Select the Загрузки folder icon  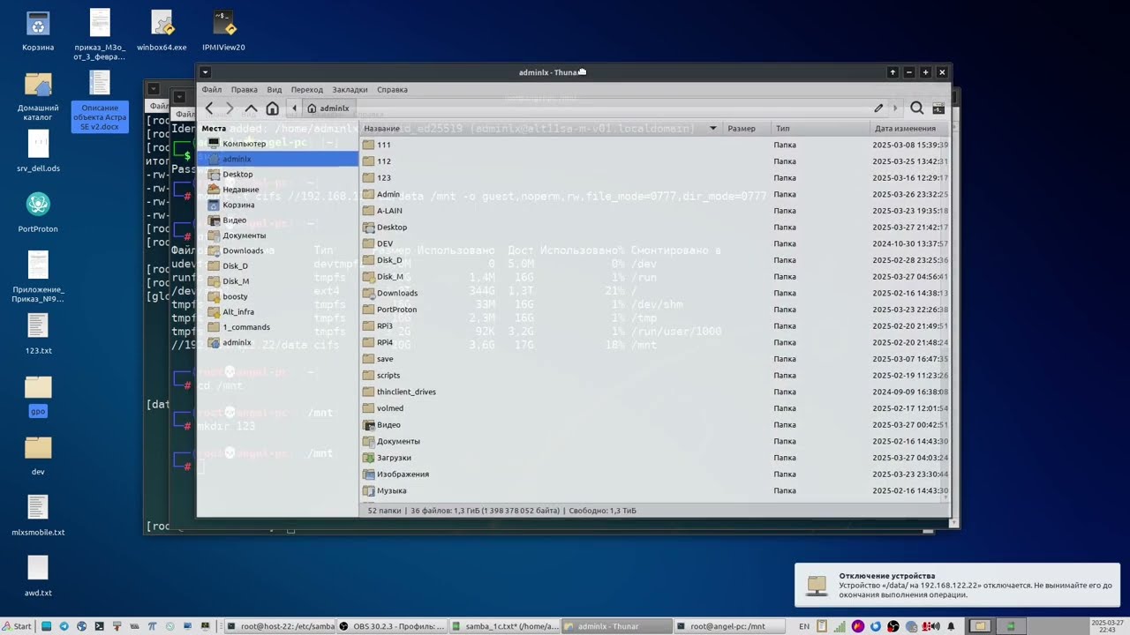coord(369,458)
